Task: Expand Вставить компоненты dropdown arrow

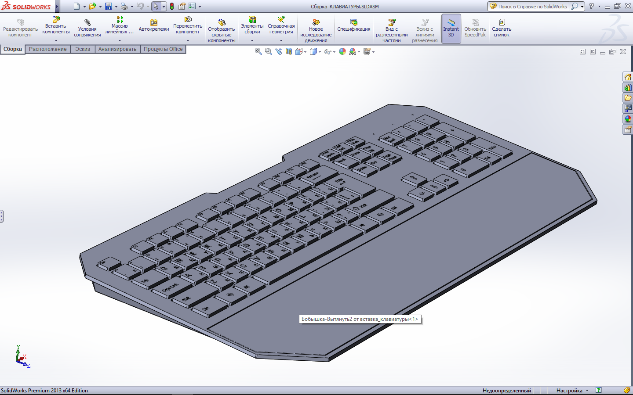Action: [56, 40]
